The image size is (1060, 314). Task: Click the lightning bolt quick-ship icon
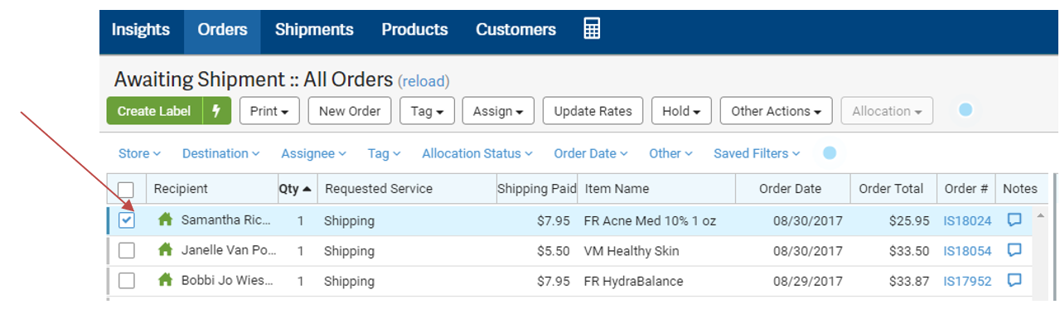pyautogui.click(x=217, y=111)
